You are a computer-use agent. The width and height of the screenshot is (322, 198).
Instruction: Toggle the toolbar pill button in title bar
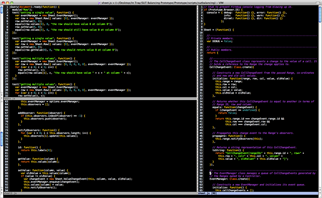pyautogui.click(x=318, y=3)
